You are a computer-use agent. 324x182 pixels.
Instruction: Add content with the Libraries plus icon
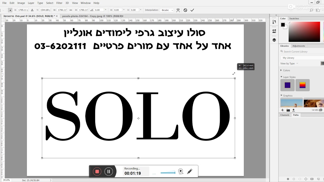tap(282, 110)
